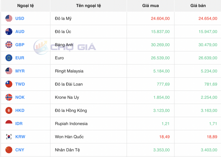Open the MYR currency link

[x=20, y=71]
